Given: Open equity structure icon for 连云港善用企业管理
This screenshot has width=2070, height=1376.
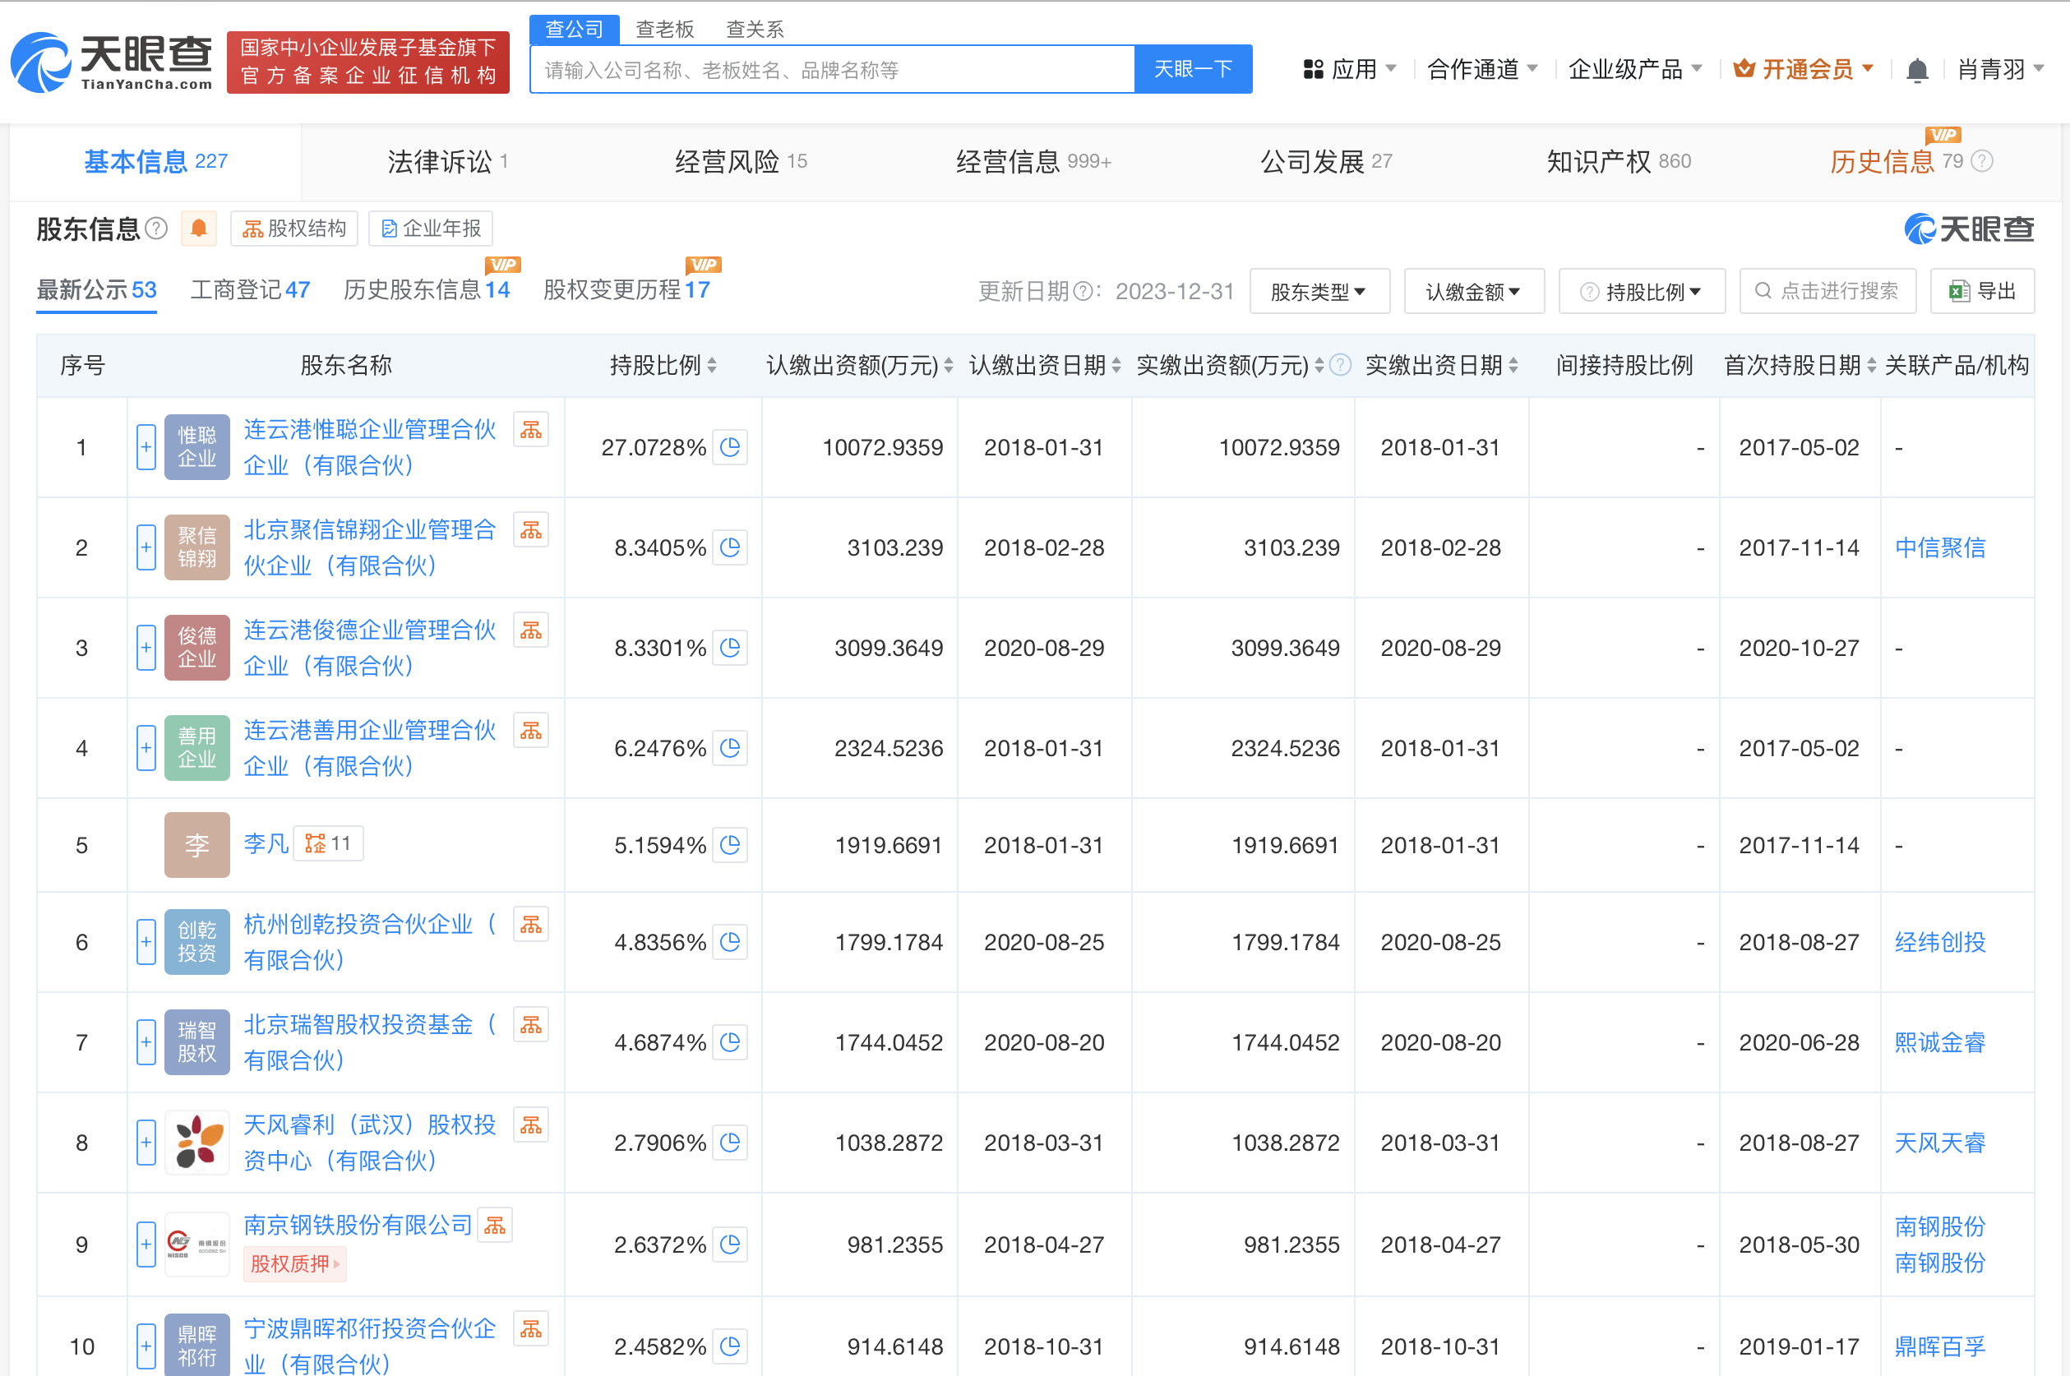Looking at the screenshot, I should coord(531,731).
